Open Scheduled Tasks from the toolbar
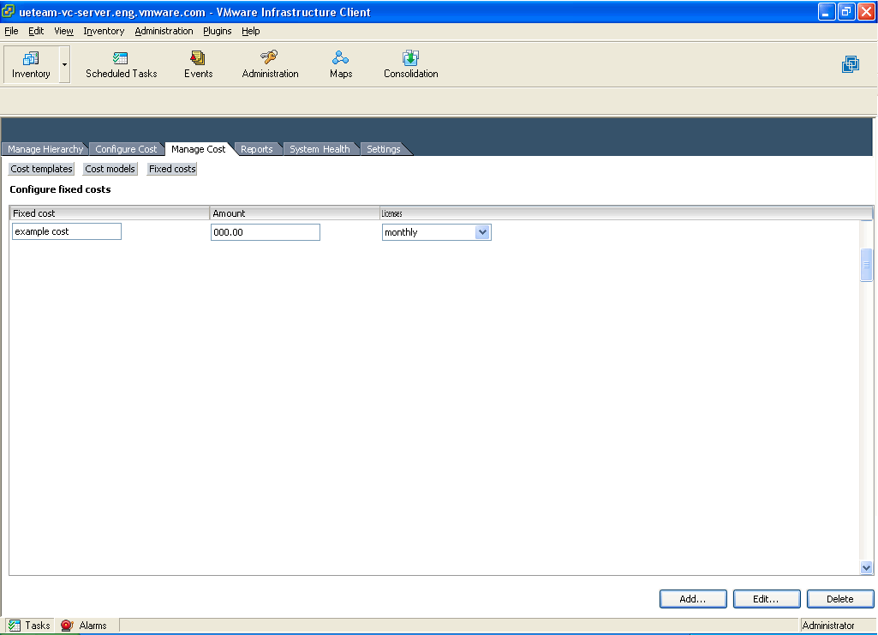 (121, 58)
